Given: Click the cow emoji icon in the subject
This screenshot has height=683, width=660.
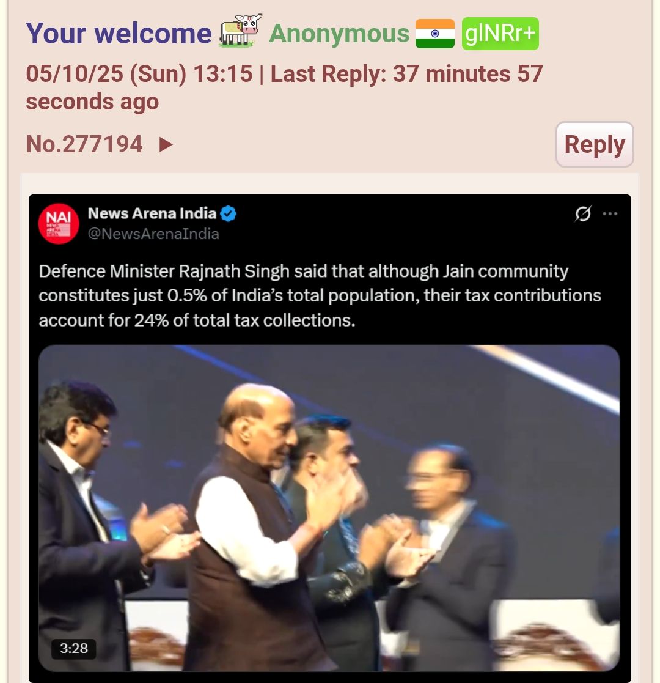Looking at the screenshot, I should click(241, 31).
